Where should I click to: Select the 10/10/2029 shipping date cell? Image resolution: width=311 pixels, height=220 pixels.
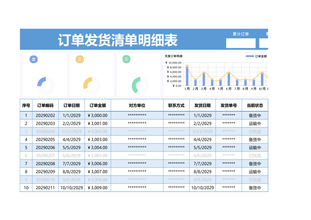click(x=202, y=188)
